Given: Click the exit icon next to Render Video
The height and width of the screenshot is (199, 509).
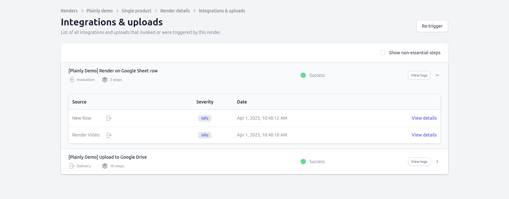Looking at the screenshot, I should (109, 135).
